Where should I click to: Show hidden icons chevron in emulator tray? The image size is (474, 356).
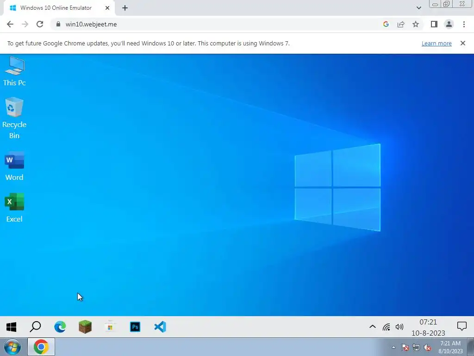coord(373,327)
